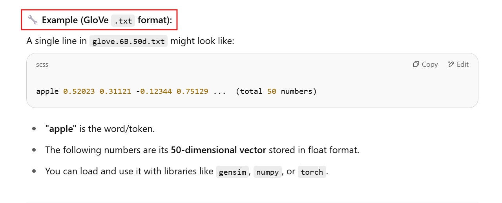
Task: Click bold "apple" in first bullet
Action: coord(60,129)
